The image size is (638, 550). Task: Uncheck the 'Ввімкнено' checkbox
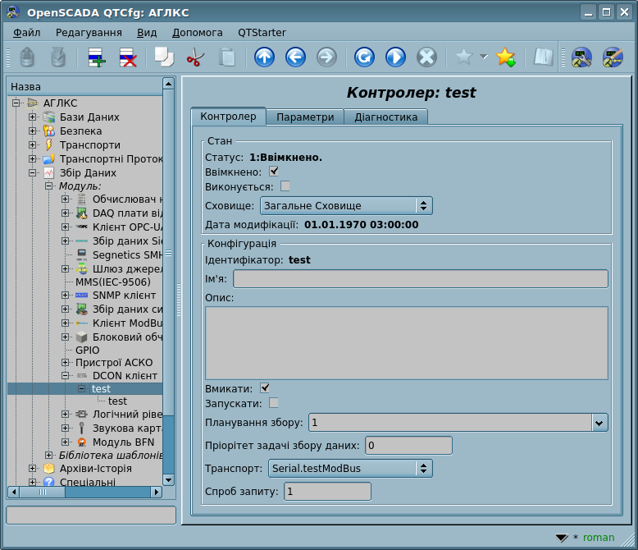pyautogui.click(x=274, y=172)
